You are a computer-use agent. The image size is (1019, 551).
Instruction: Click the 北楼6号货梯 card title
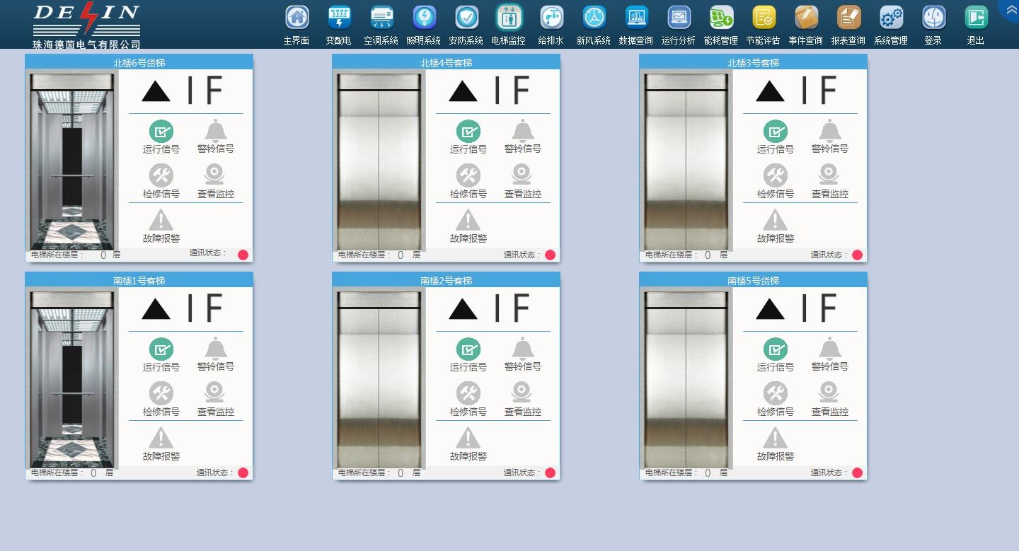tap(139, 63)
